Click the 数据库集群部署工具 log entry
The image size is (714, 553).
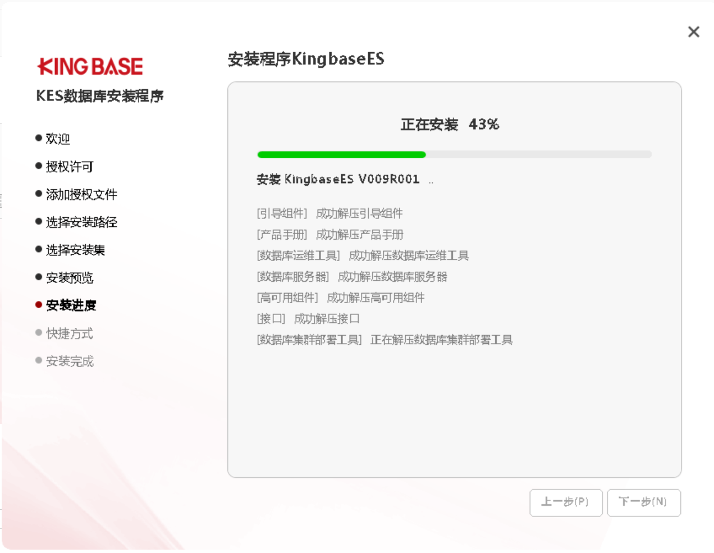(x=385, y=340)
